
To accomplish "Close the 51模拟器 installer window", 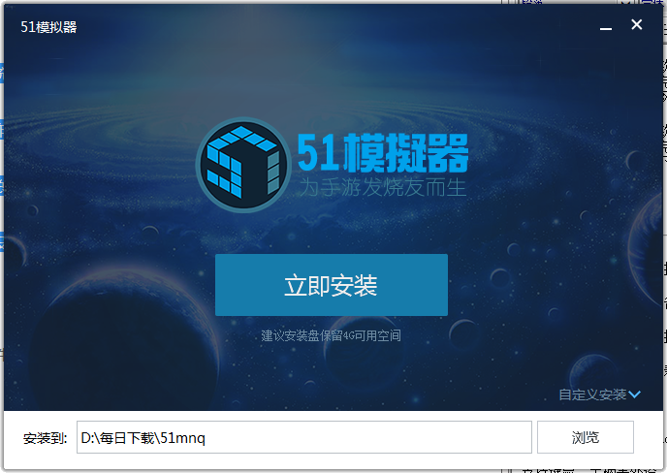I will click(x=637, y=25).
